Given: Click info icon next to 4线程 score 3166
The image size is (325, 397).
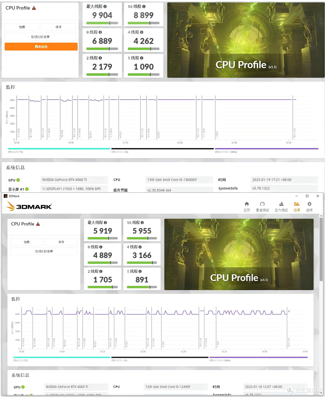Looking at the screenshot, I should click(140, 247).
